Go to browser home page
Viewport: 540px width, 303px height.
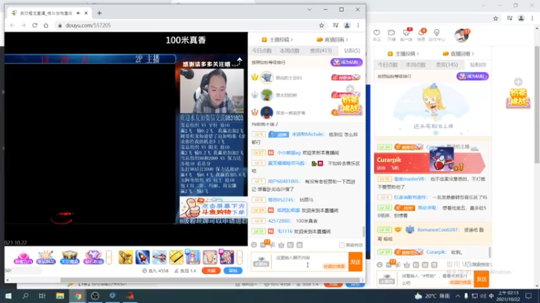pos(46,26)
